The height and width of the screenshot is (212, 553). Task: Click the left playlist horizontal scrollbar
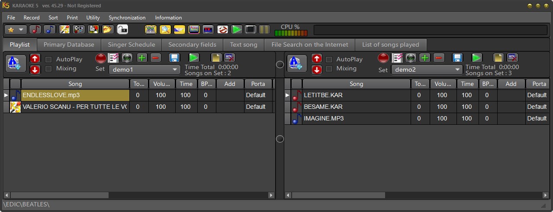point(138,195)
